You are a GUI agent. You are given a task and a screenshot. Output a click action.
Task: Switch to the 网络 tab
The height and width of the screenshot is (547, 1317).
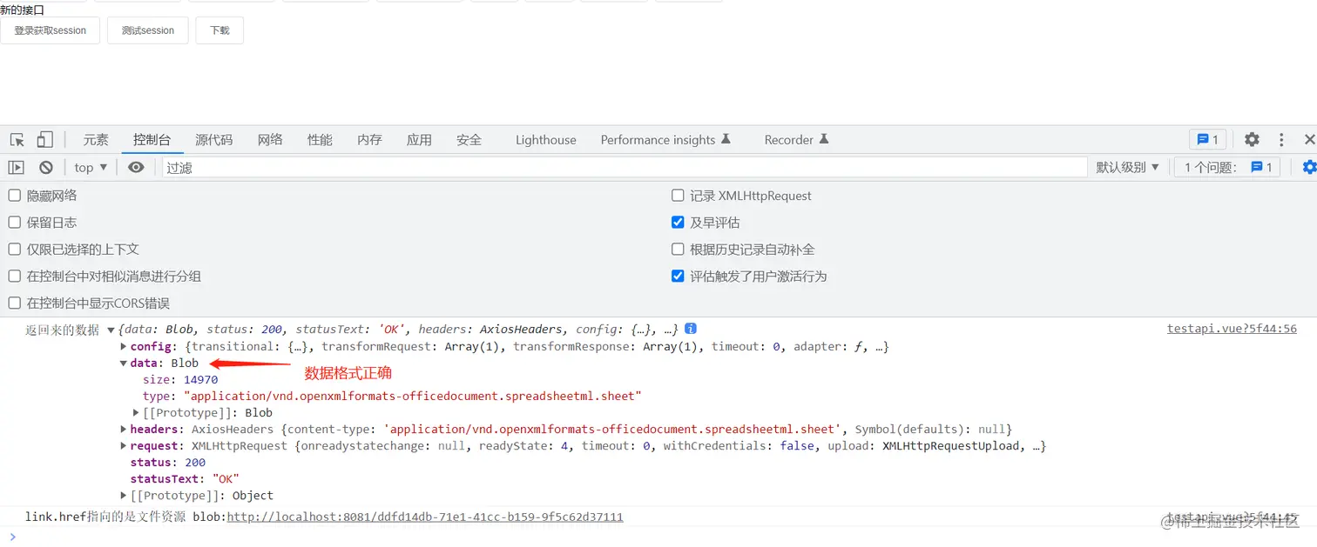click(x=270, y=140)
